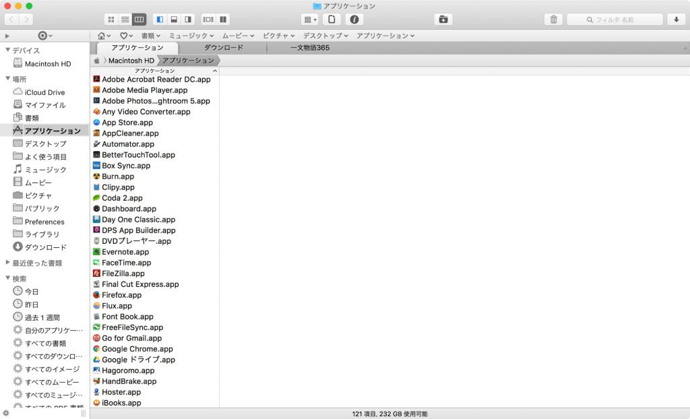The image size is (690, 419).
Task: Collapse the デバイス sidebar section
Action: click(x=7, y=50)
